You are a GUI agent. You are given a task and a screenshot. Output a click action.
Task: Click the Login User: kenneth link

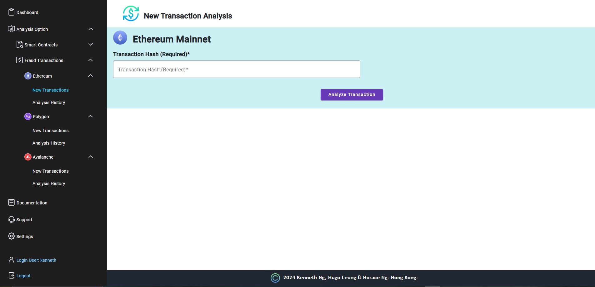[x=36, y=260]
